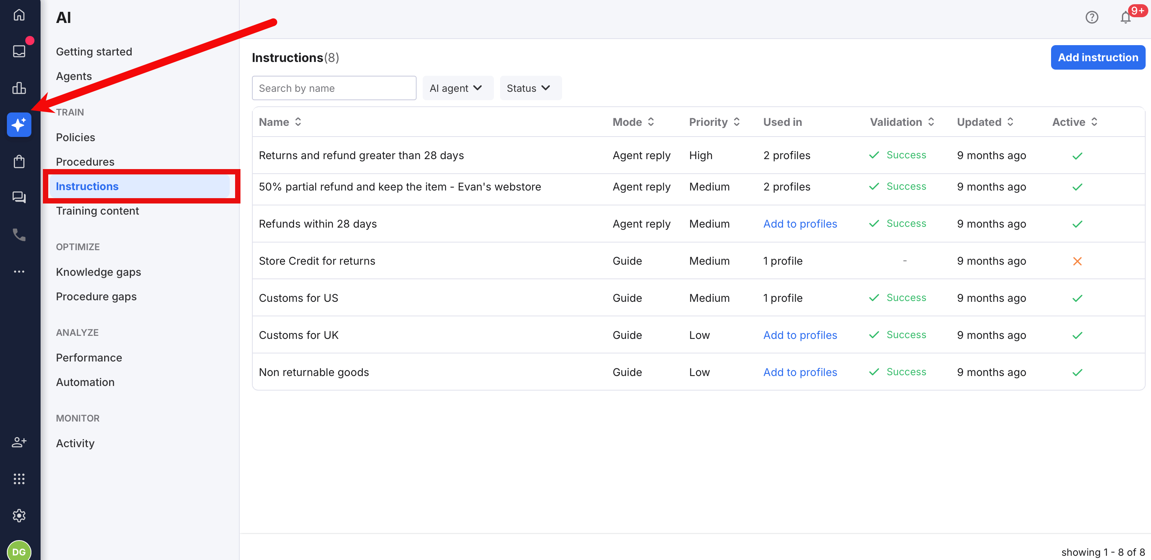The image size is (1151, 560).
Task: Toggle Active checkmark for Non returnable goods
Action: (1077, 372)
